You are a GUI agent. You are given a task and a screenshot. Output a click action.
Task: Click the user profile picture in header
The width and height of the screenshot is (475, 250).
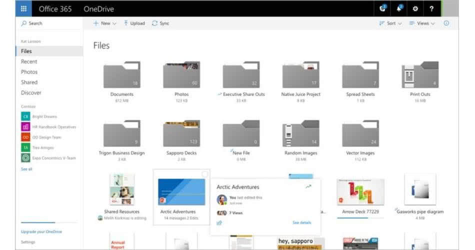coord(450,8)
